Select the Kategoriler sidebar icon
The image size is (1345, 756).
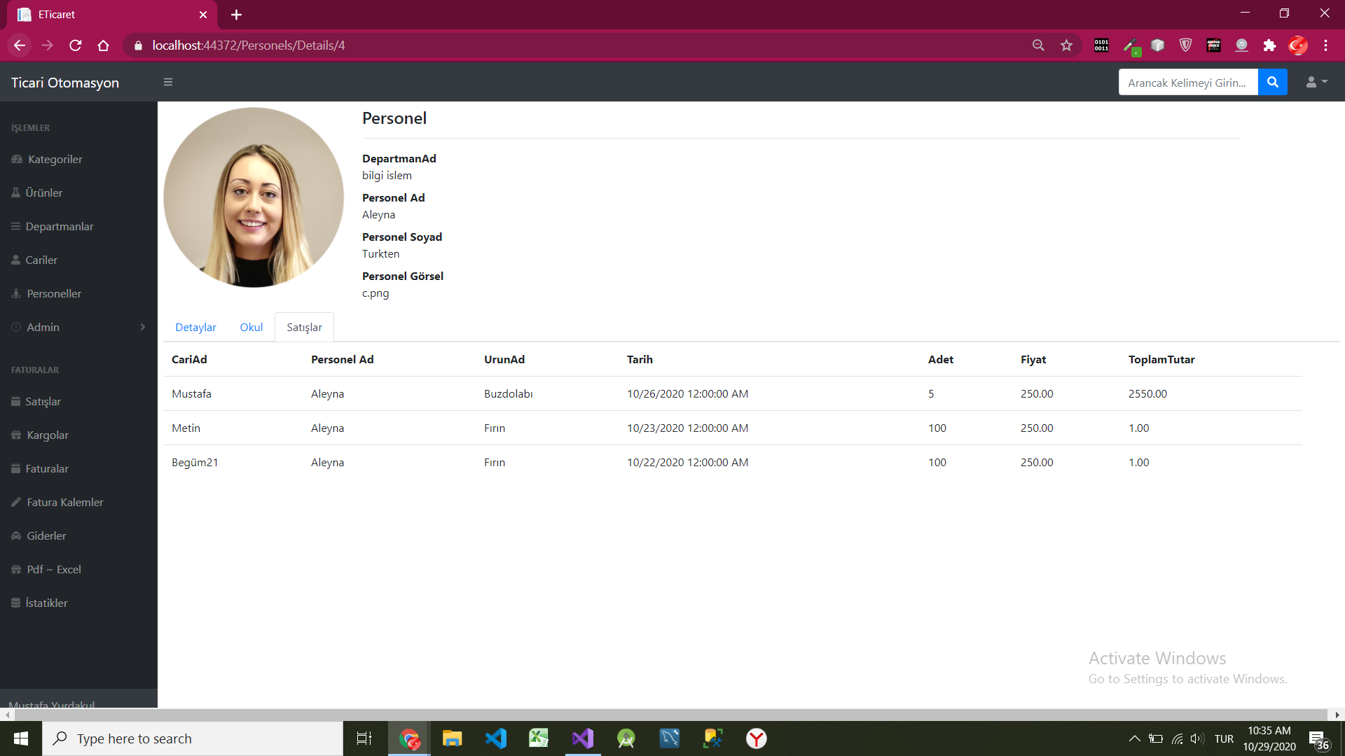(x=15, y=159)
